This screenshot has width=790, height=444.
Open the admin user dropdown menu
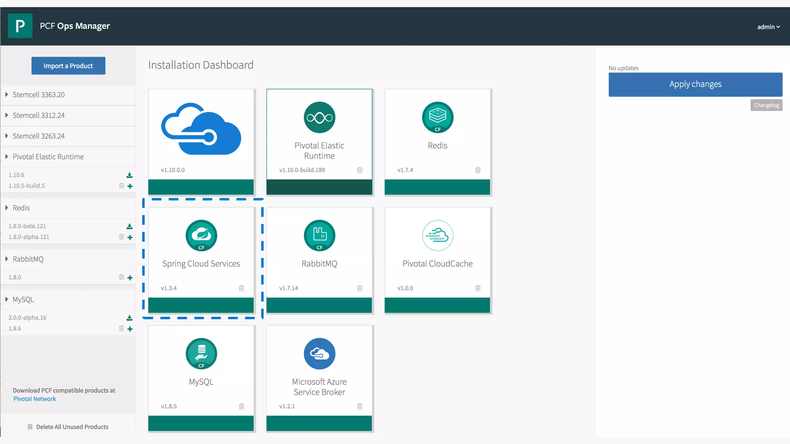click(x=768, y=27)
